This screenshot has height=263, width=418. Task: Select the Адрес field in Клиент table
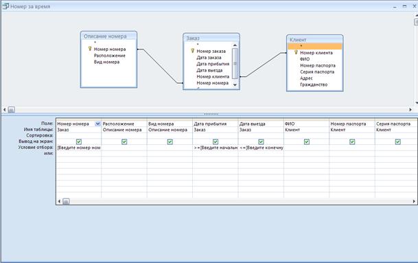(x=306, y=78)
